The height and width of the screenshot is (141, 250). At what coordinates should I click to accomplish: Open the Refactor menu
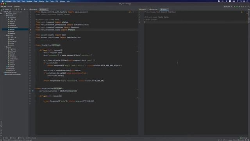tap(41, 1)
